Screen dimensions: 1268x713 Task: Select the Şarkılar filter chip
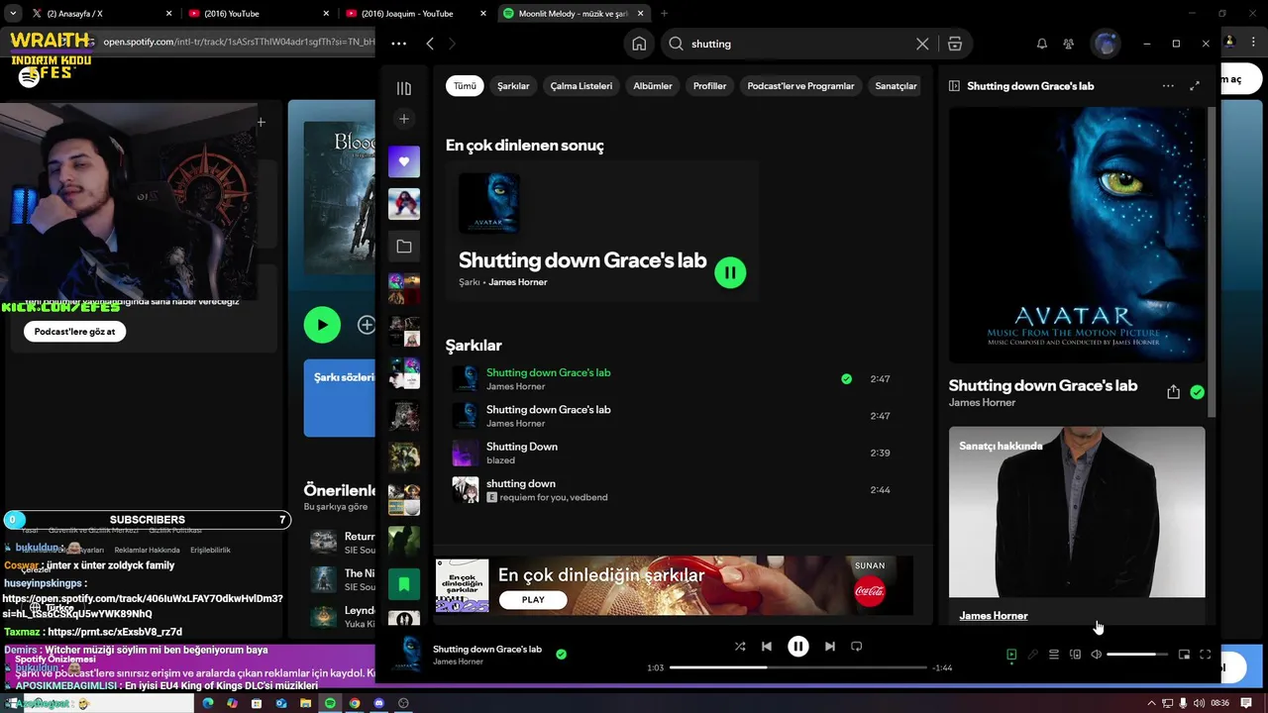(x=513, y=86)
